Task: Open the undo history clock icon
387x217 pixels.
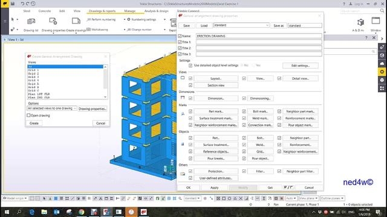Action: [x=33, y=4]
